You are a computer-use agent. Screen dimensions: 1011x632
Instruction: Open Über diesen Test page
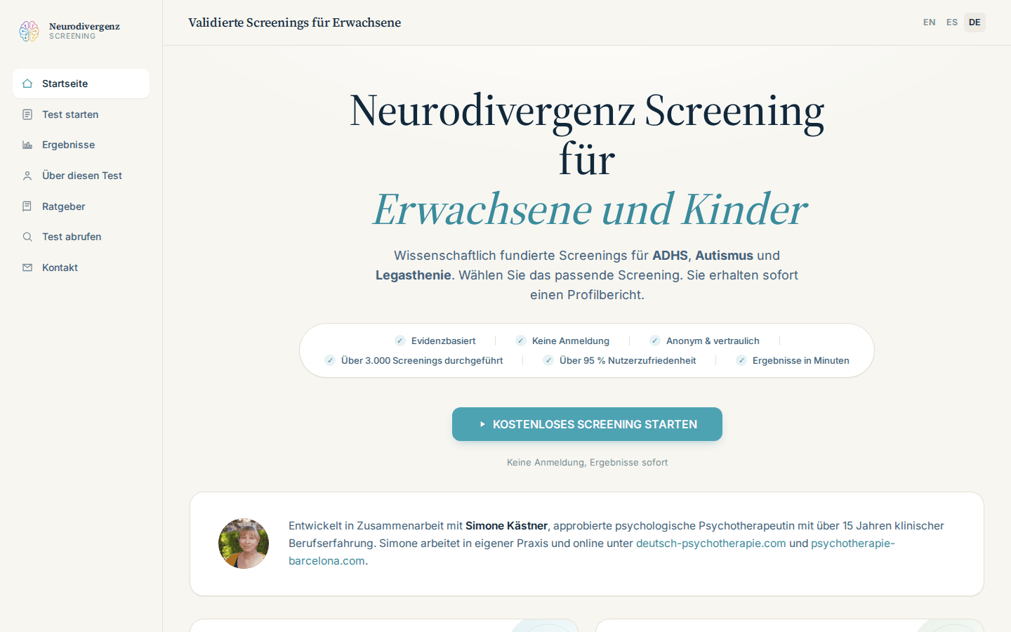(x=81, y=176)
